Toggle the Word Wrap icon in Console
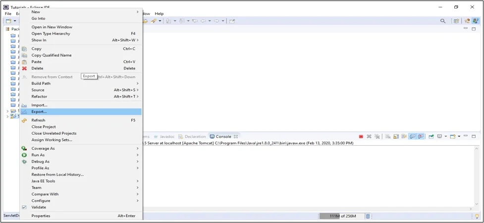Screen dimensions: 484x223 coord(404,136)
